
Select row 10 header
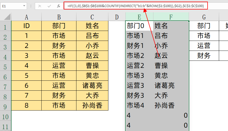pos(5,116)
